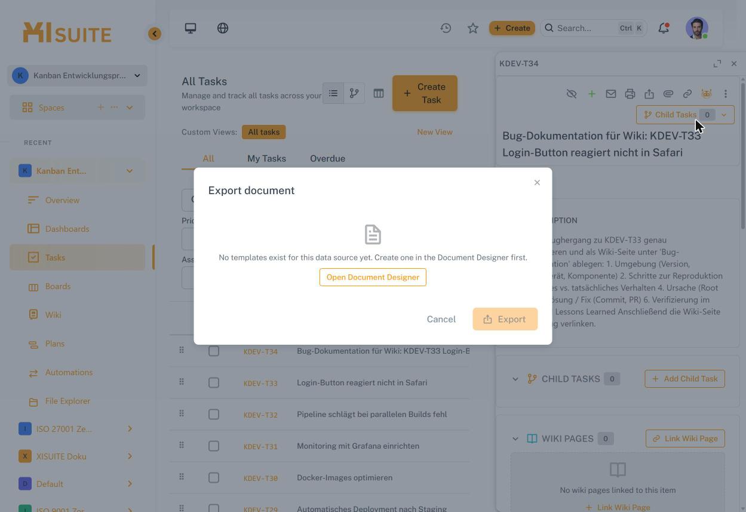Open Dashboards in the sidebar
Viewport: 746px width, 512px height.
pyautogui.click(x=67, y=229)
